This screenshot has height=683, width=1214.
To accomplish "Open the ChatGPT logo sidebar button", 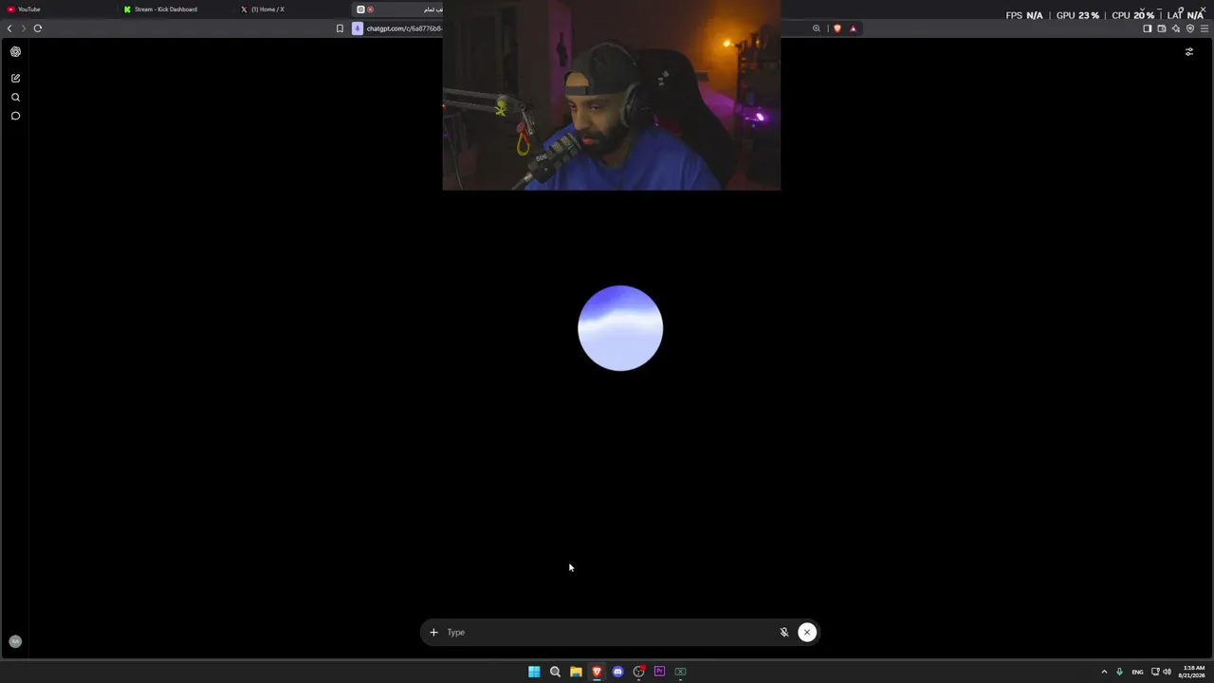I will (15, 52).
